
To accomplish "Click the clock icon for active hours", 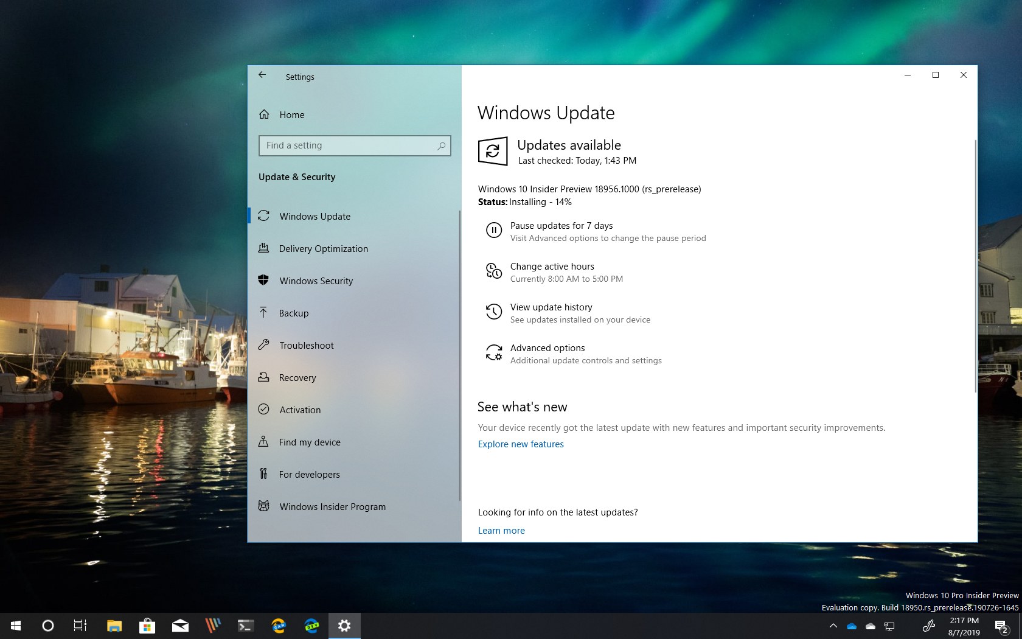I will tap(494, 271).
